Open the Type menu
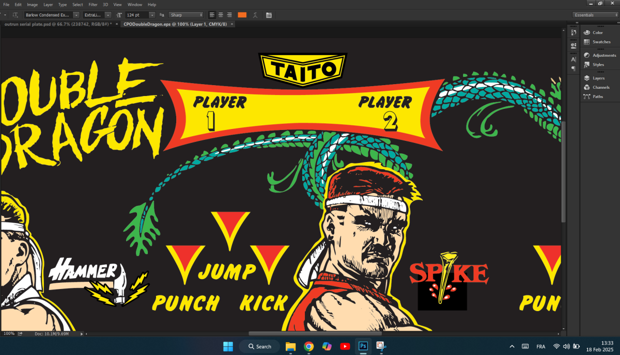This screenshot has height=355, width=620. pyautogui.click(x=63, y=5)
